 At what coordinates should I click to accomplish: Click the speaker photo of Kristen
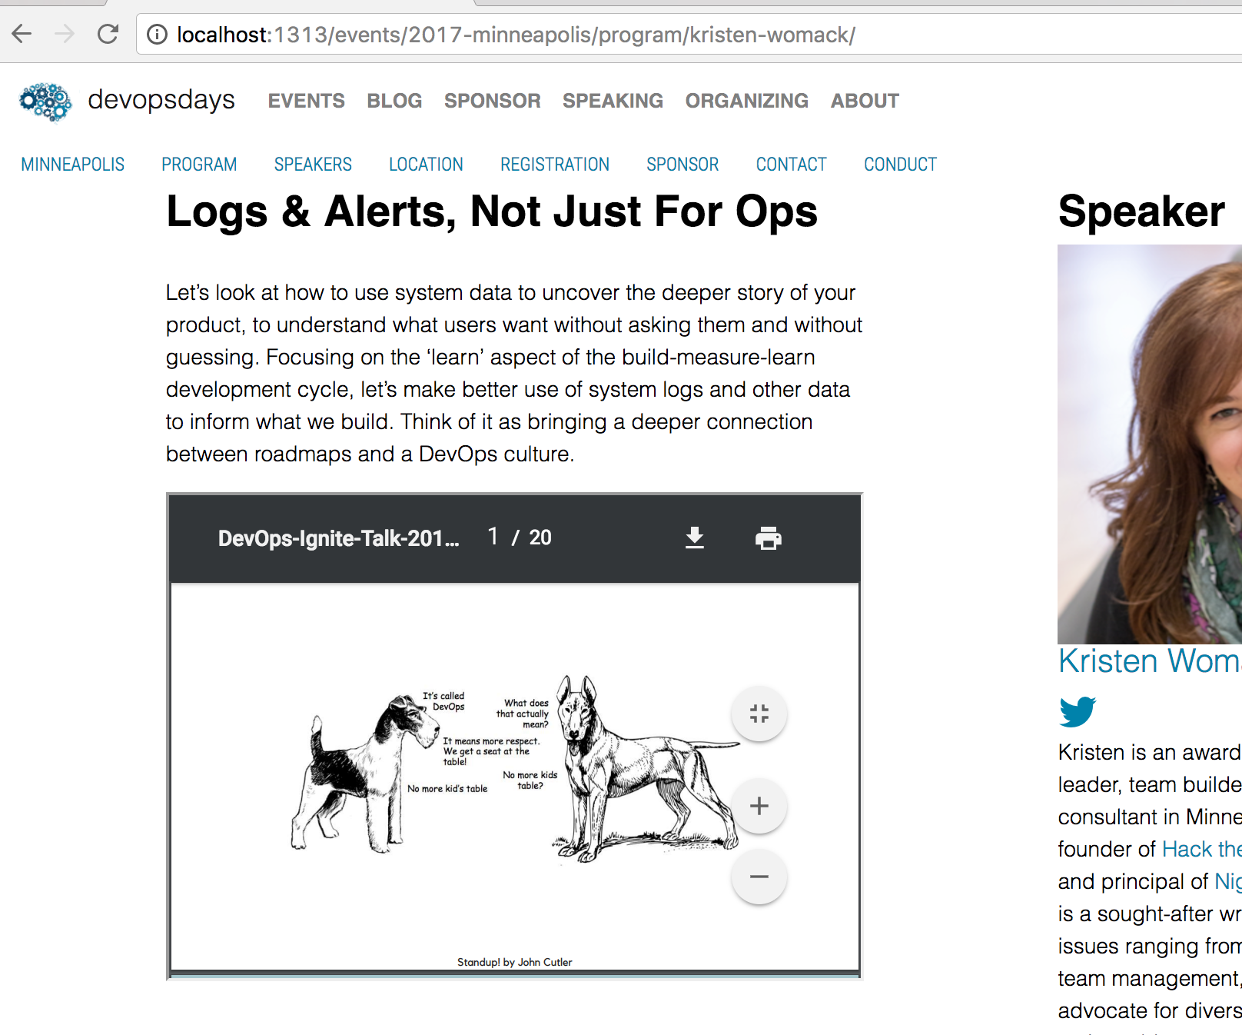[1150, 444]
